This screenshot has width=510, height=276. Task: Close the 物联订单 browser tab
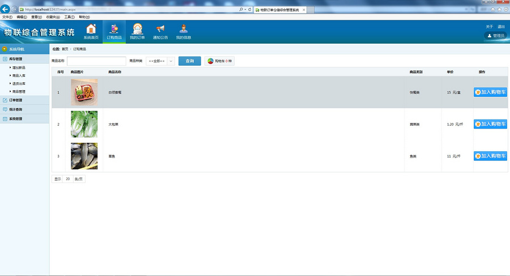pyautogui.click(x=304, y=10)
